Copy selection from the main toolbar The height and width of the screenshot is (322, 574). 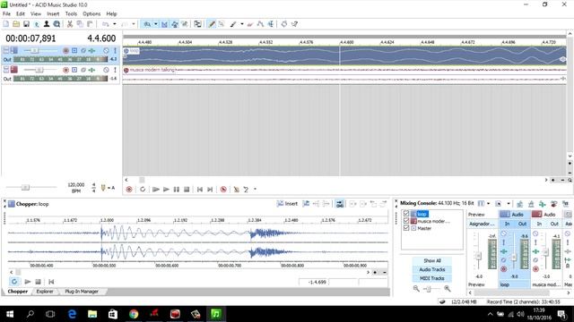click(80, 24)
